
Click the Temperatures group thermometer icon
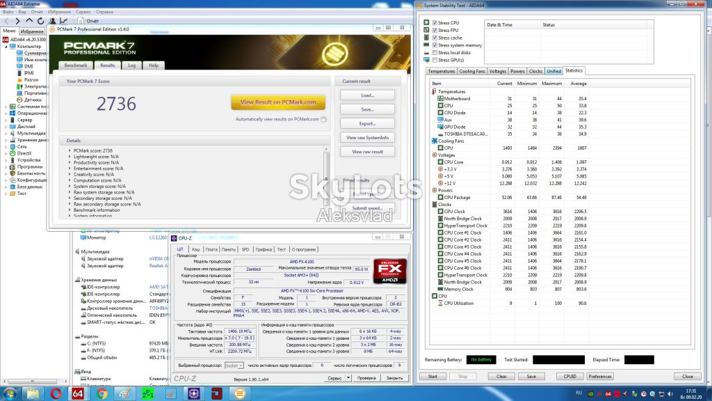434,91
